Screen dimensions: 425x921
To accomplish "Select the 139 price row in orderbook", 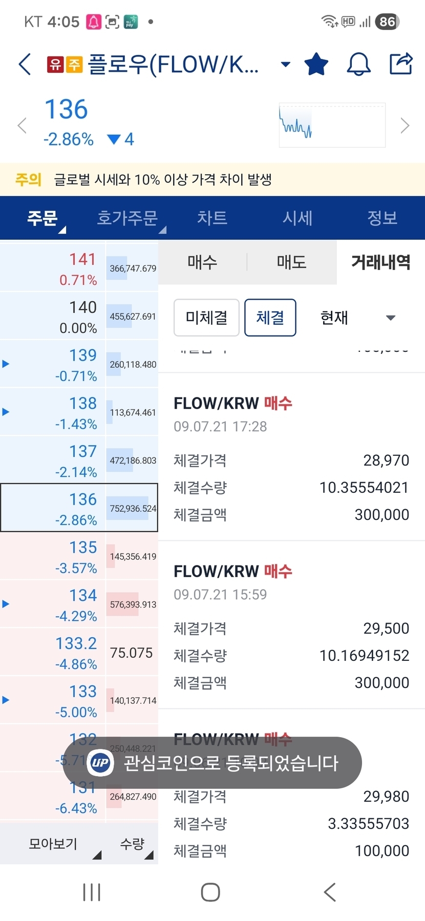I will [x=77, y=364].
